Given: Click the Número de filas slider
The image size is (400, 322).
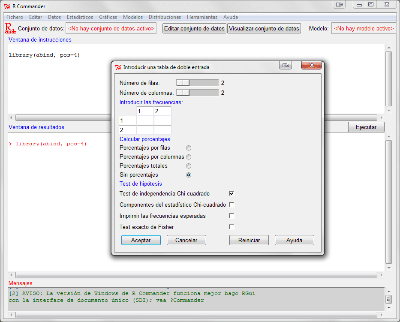Looking at the screenshot, I should [x=197, y=83].
